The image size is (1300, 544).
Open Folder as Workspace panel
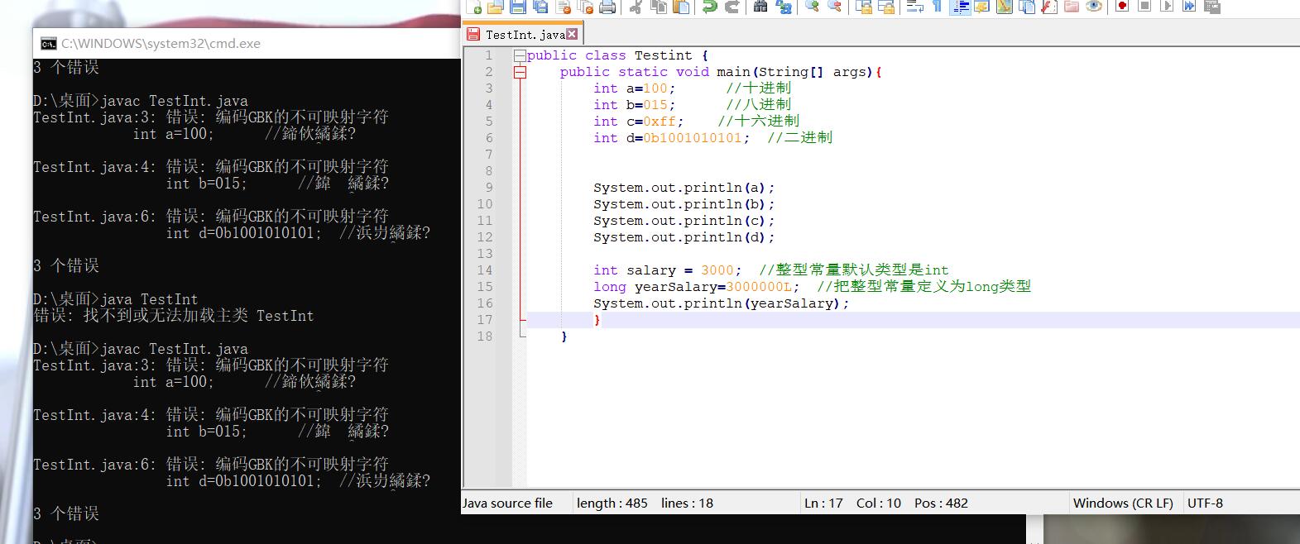1071,7
